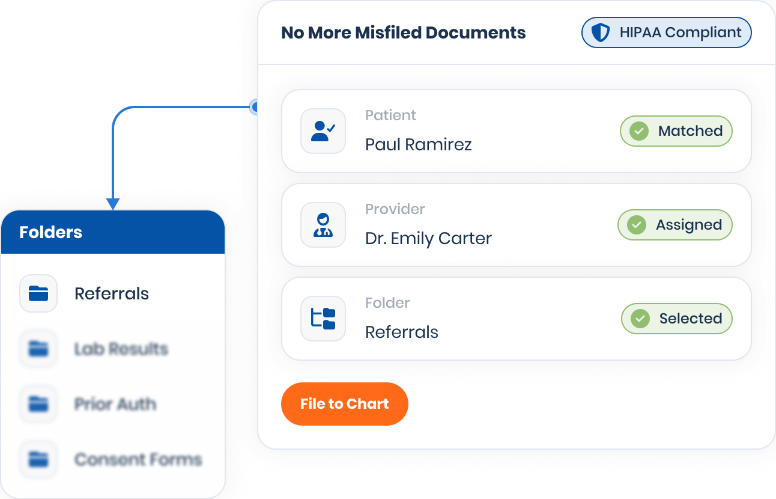Screen dimensions: 776x499
Task: Select the Referrals row in the Folders list
Action: (113, 293)
